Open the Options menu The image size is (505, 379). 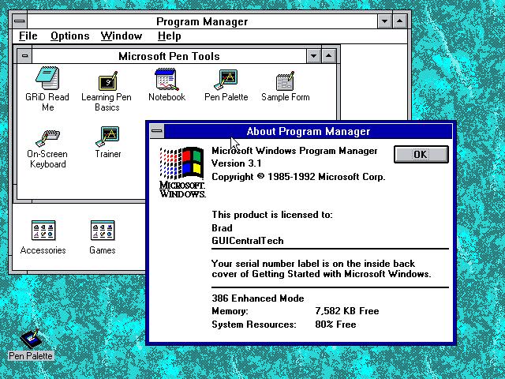point(70,36)
